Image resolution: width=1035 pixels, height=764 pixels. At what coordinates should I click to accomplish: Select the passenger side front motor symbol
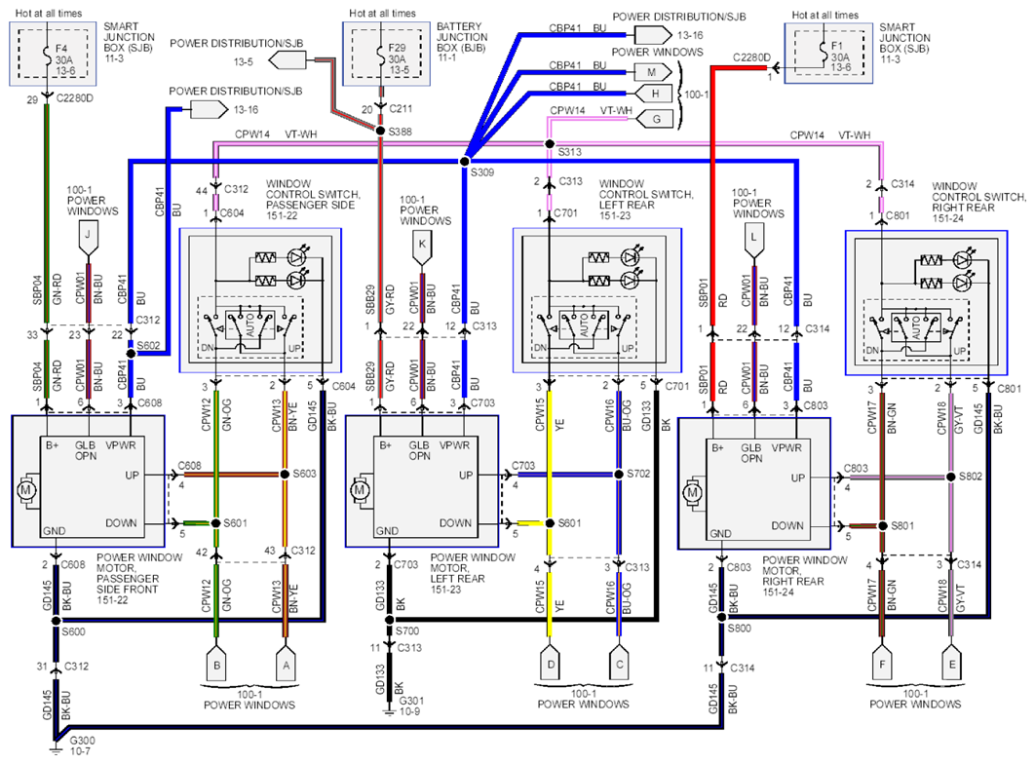(25, 491)
